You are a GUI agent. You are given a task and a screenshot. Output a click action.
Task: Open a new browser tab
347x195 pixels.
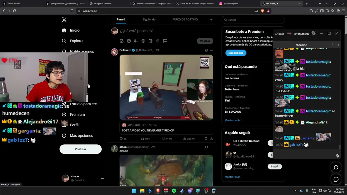(307, 4)
